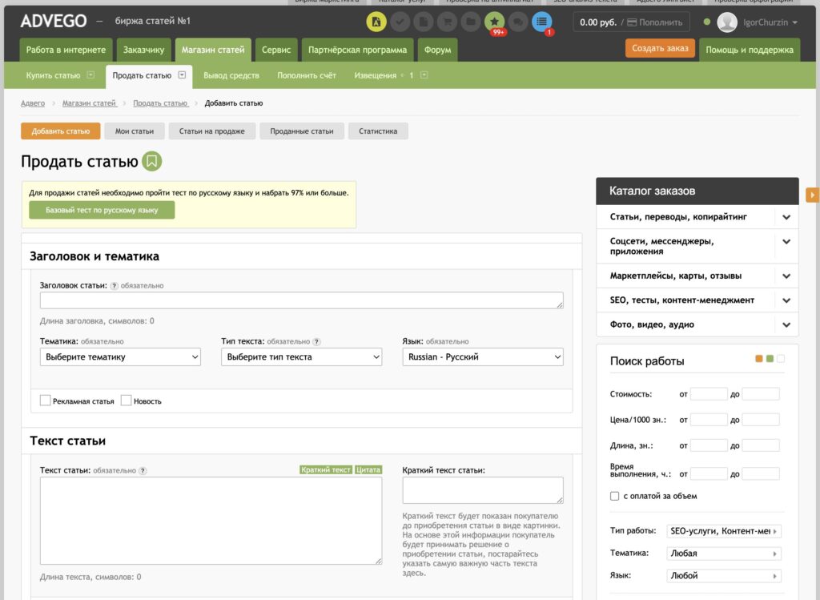Focus the Краткий текст статьи text area
This screenshot has height=600, width=820.
[483, 490]
